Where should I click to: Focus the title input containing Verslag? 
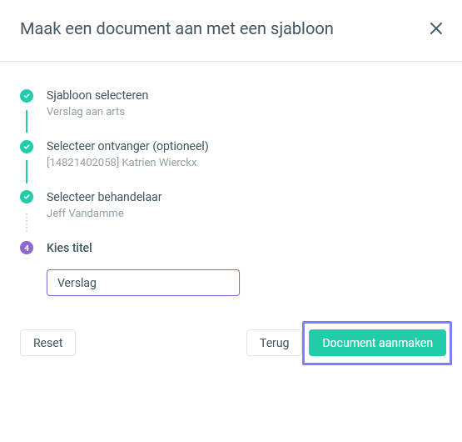coord(143,283)
